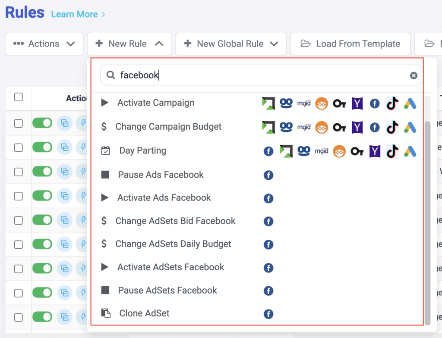The width and height of the screenshot is (442, 338).
Task: Click the rule list vertical scrollbar
Action: (428, 222)
